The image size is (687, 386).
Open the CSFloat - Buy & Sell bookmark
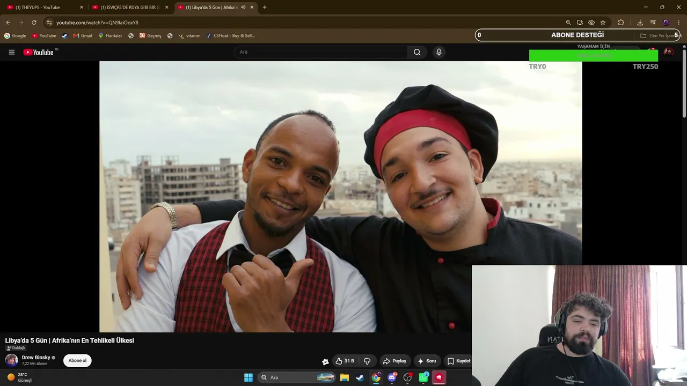(x=231, y=36)
